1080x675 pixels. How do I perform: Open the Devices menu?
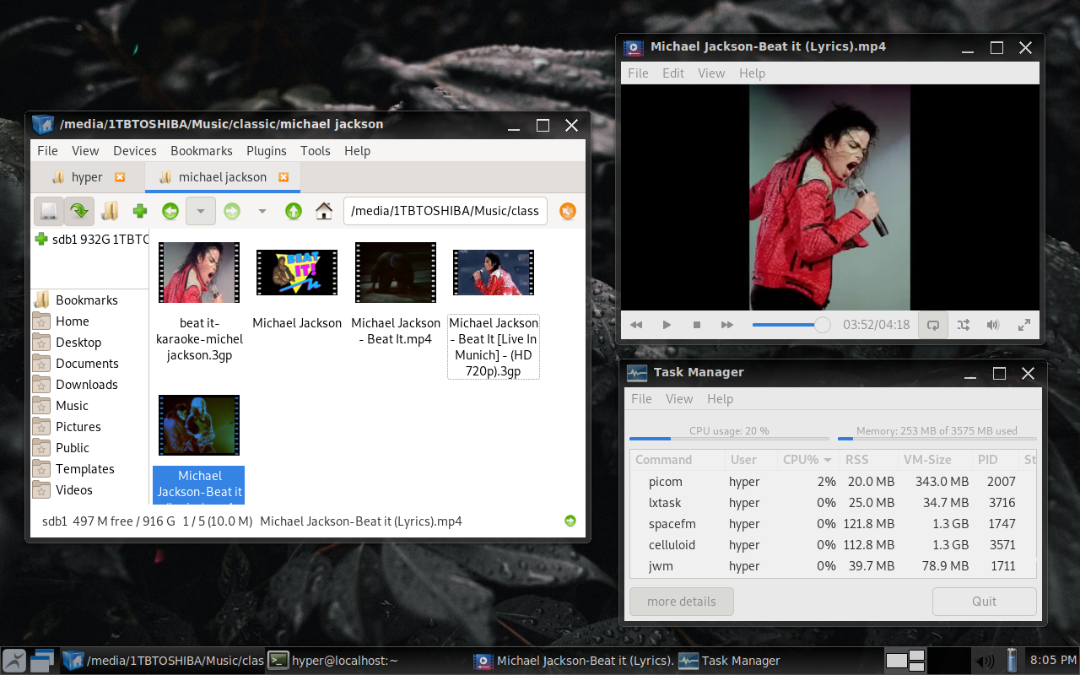point(135,150)
